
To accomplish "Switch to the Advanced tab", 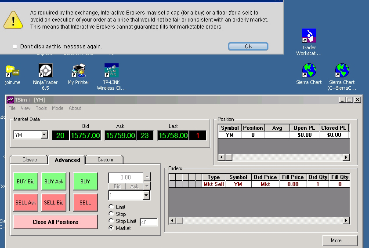I will point(67,160).
